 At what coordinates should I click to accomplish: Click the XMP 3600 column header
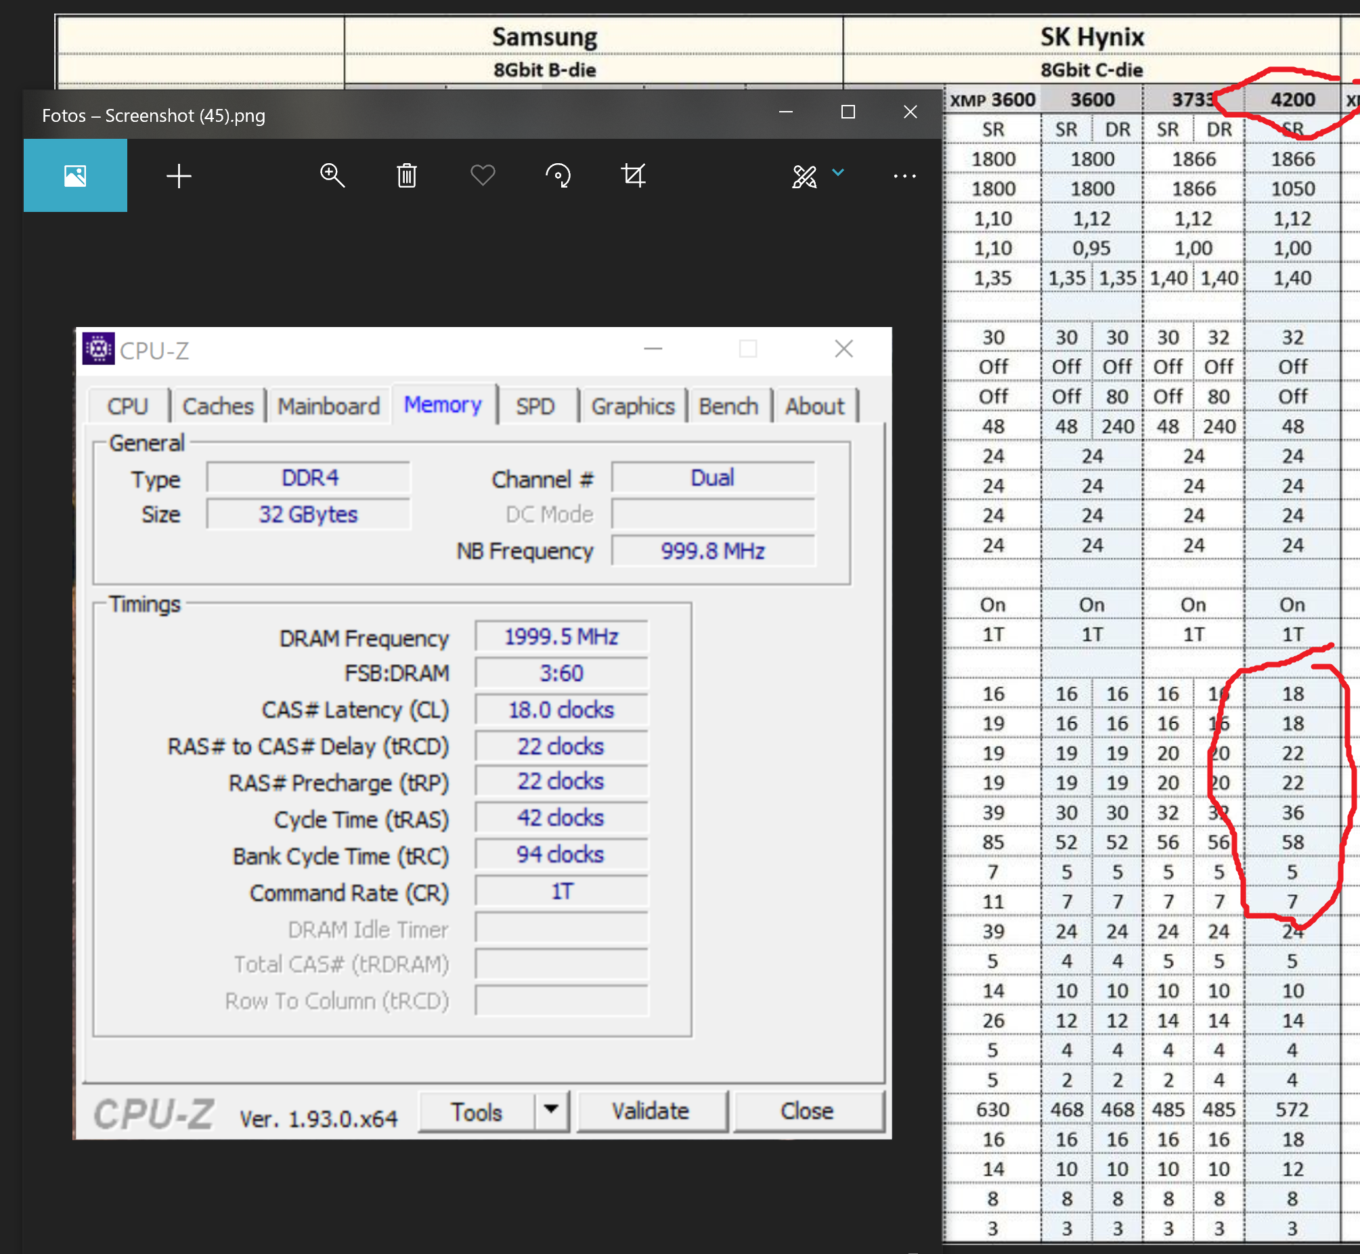point(992,100)
